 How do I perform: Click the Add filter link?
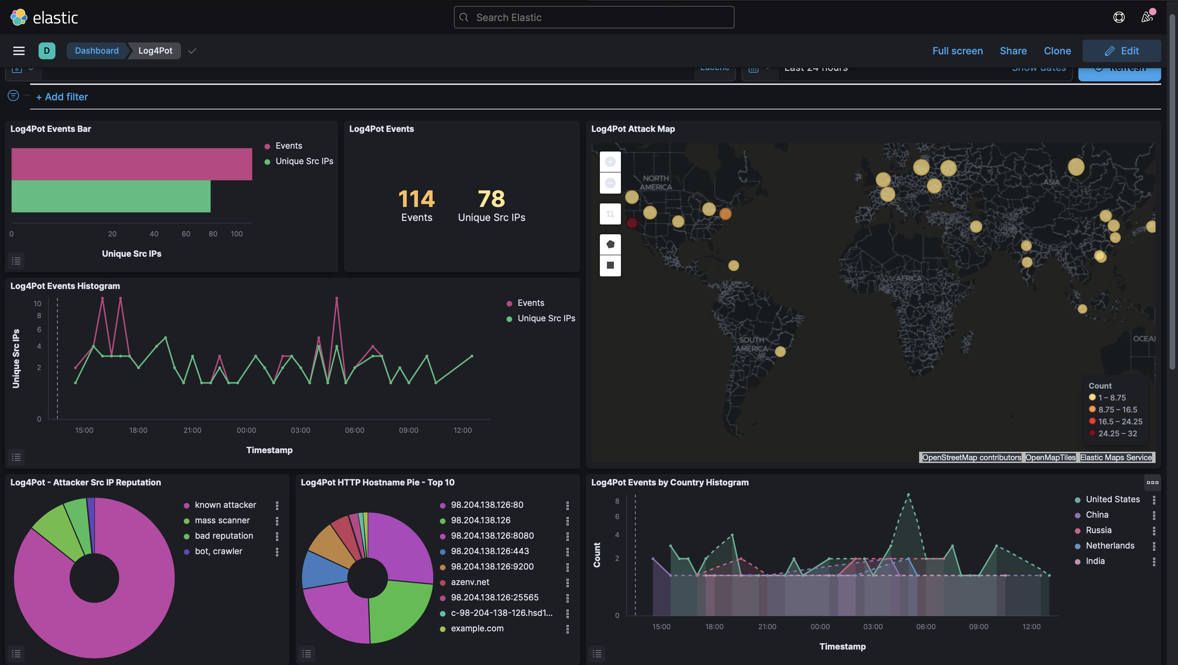point(62,97)
